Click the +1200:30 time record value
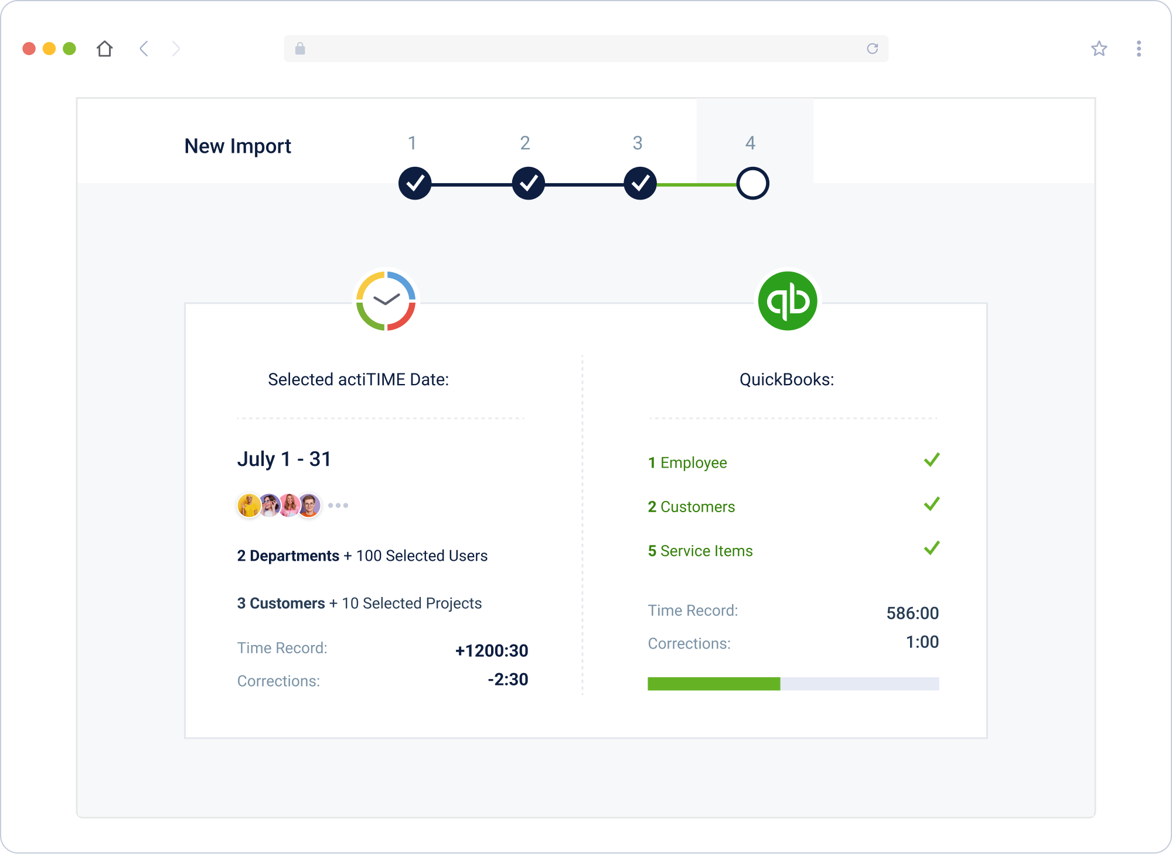Screen dimensions: 1172x854 pos(492,651)
